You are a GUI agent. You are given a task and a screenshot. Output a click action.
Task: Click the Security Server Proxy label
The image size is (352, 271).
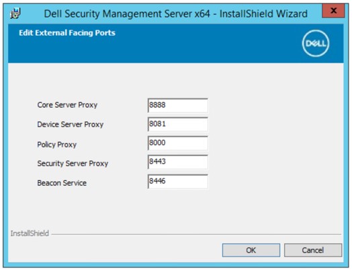(73, 163)
